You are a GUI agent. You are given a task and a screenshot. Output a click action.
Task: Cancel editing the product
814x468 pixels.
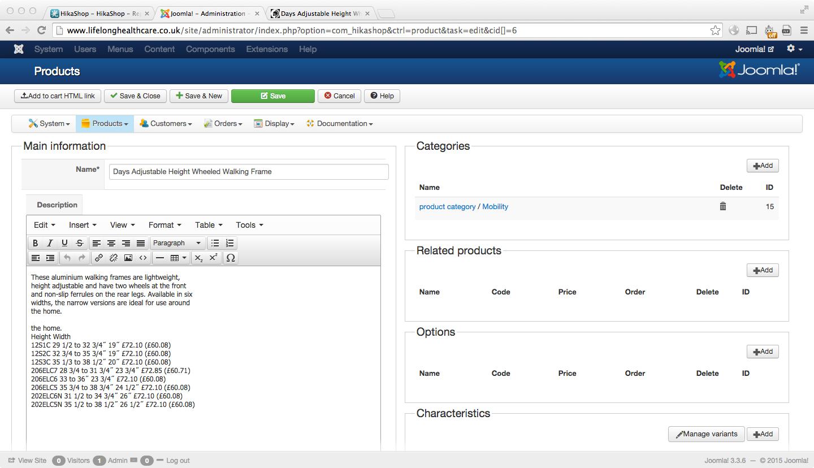pos(340,96)
